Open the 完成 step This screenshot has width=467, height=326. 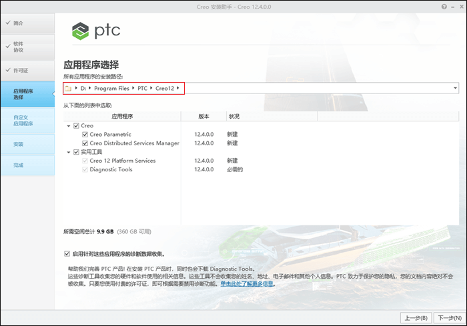pyautogui.click(x=27, y=165)
